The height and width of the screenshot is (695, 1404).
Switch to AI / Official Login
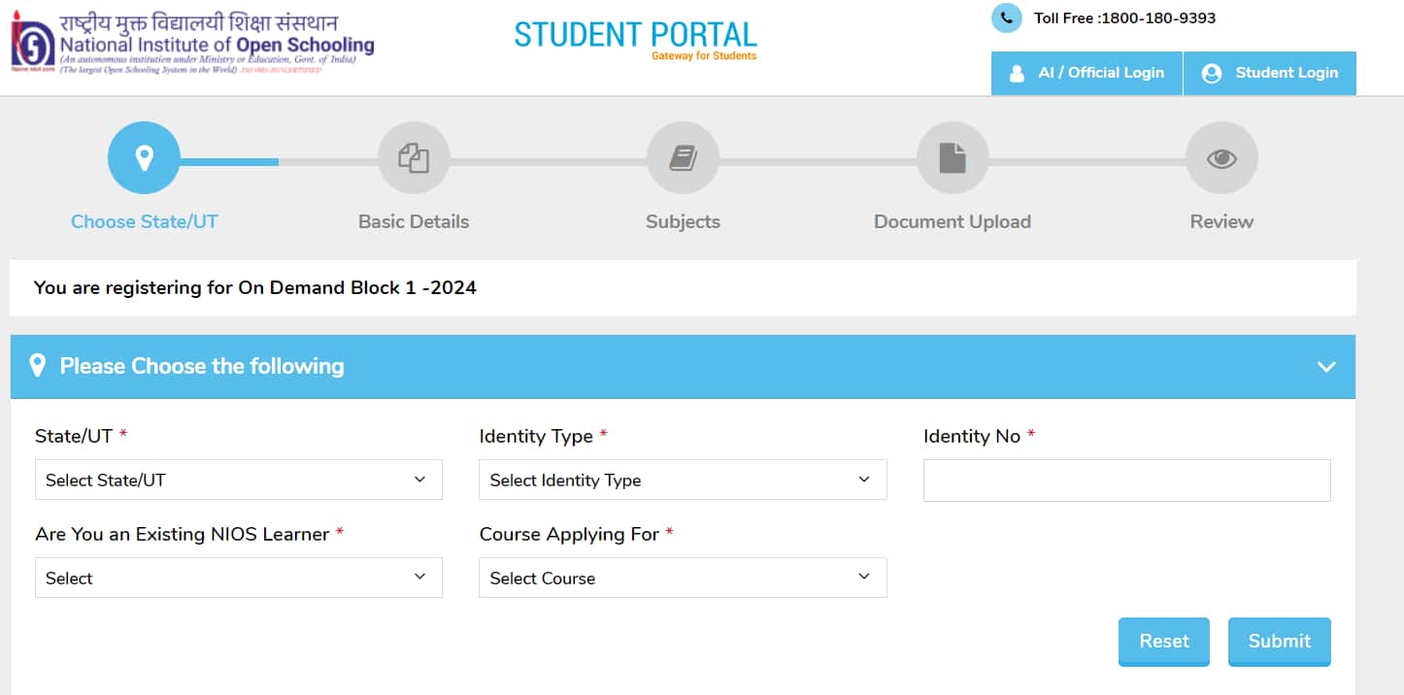(1086, 73)
